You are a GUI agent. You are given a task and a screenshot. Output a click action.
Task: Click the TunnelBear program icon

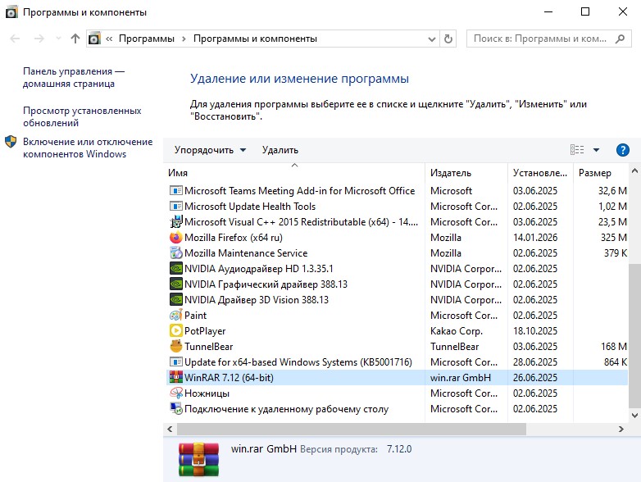[175, 347]
